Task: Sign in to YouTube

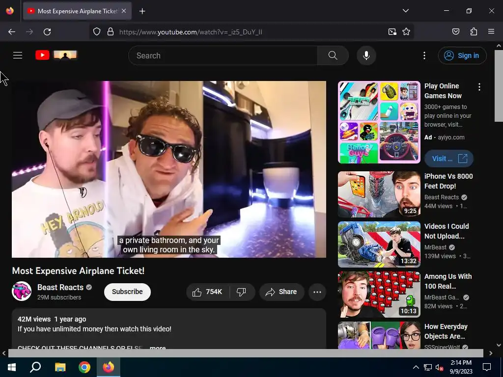Action: pyautogui.click(x=462, y=55)
